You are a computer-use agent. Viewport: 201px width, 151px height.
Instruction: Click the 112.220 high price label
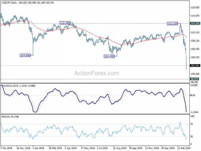[173, 23]
